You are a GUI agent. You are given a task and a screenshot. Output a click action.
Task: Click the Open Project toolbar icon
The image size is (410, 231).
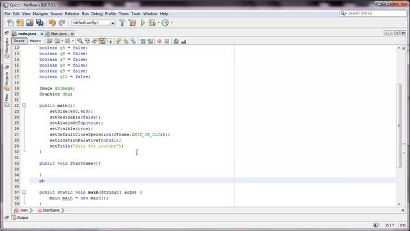click(30, 23)
